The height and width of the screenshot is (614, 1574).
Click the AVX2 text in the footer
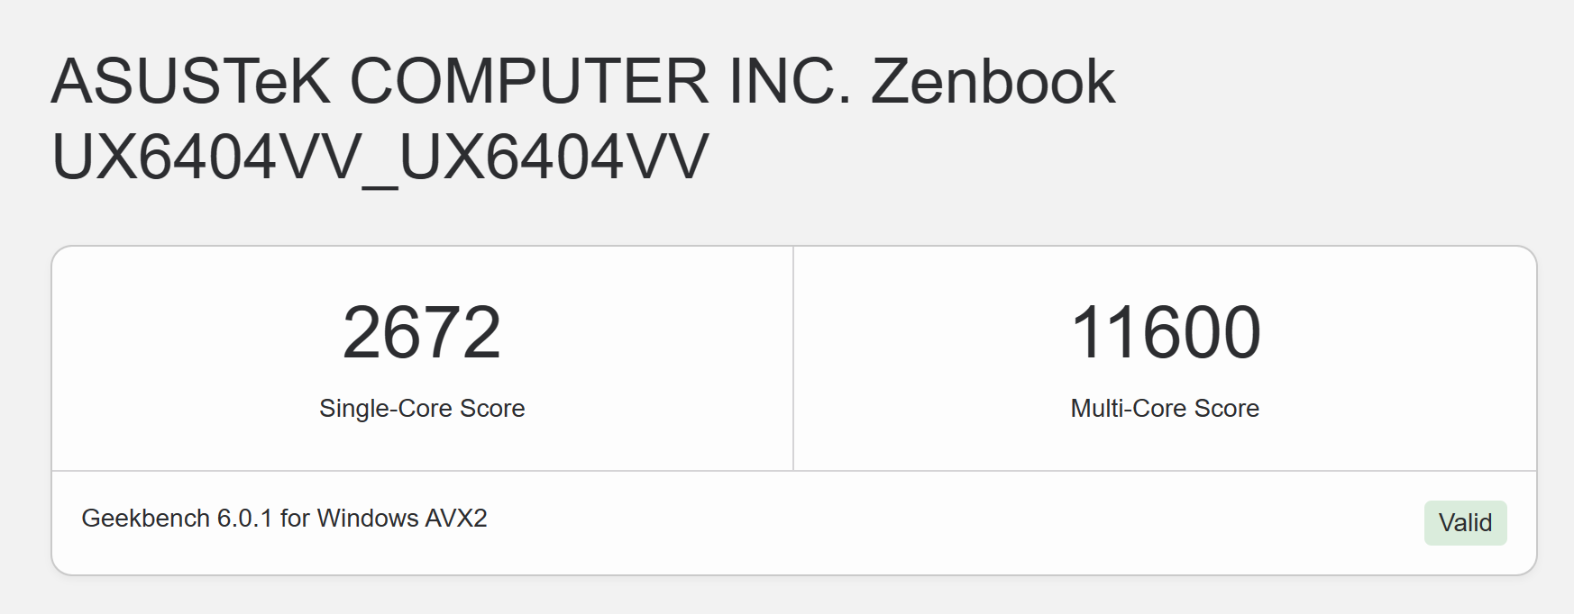[456, 519]
